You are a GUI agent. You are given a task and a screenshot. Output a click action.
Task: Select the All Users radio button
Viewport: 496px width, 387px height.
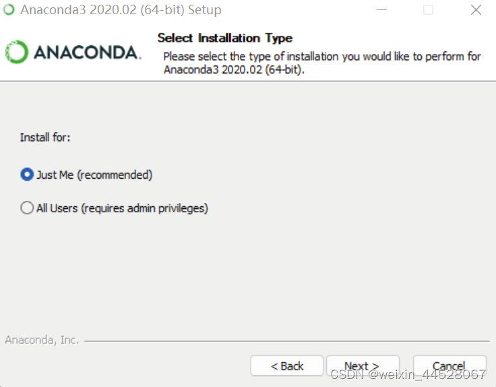coord(27,208)
